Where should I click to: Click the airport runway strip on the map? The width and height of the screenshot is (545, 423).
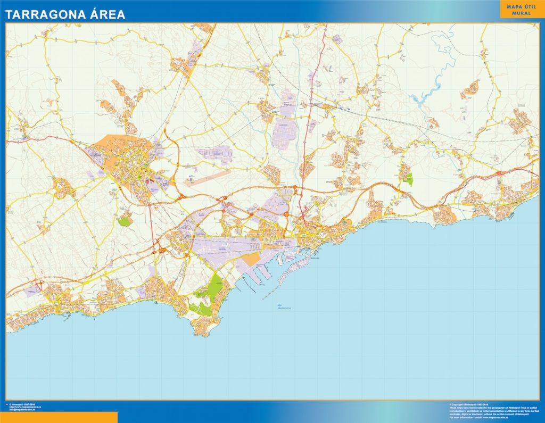click(208, 178)
